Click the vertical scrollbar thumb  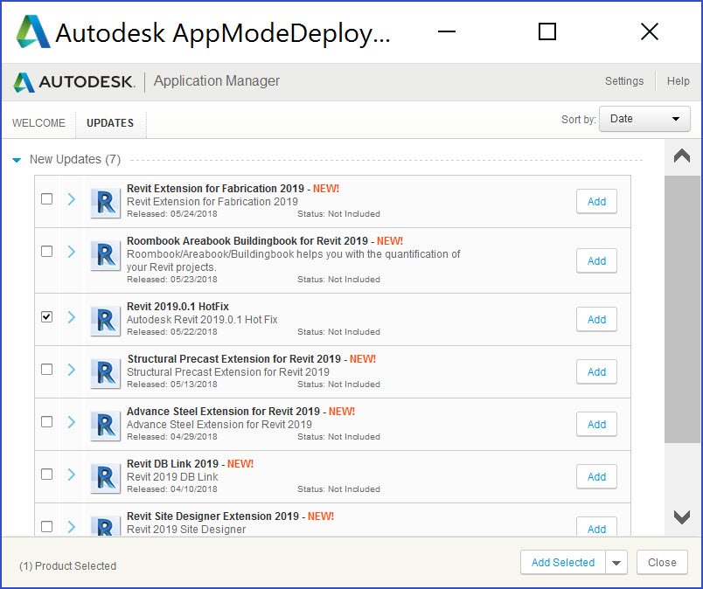(x=682, y=309)
